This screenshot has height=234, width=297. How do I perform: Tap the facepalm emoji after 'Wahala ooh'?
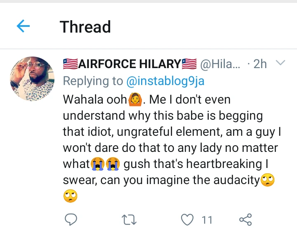[136, 99]
